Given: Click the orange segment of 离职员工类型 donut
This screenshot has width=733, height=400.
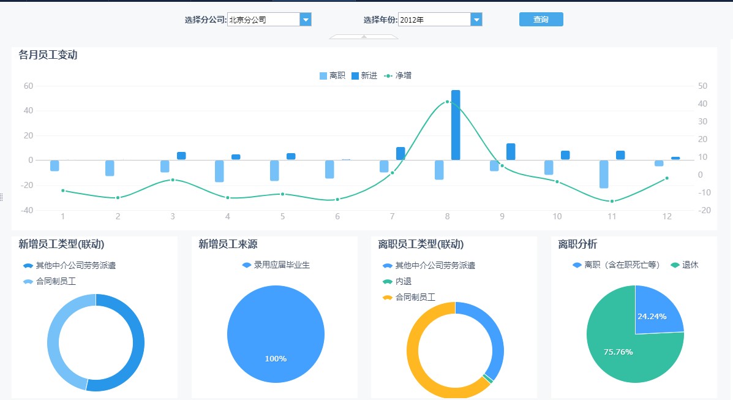Looking at the screenshot, I should tap(414, 360).
